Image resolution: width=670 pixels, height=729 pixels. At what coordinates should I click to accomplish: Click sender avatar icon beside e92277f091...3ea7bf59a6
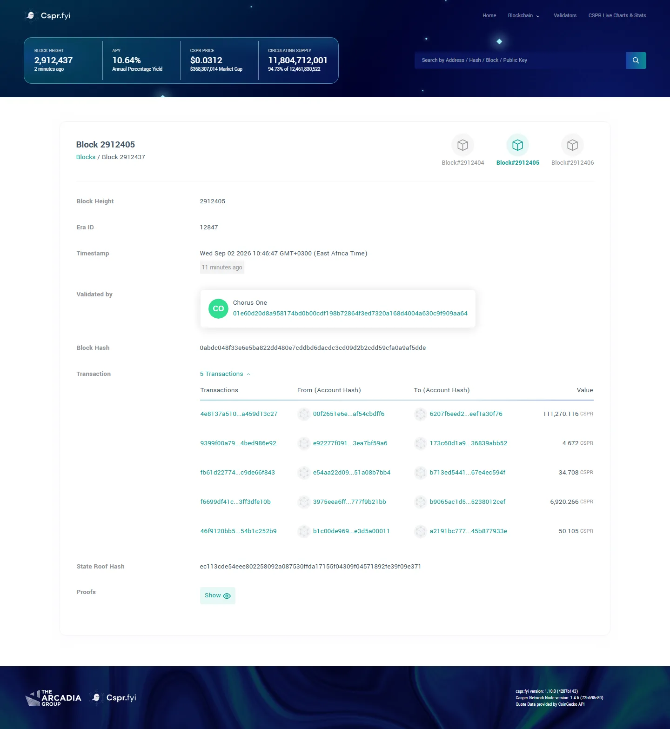[x=304, y=443]
